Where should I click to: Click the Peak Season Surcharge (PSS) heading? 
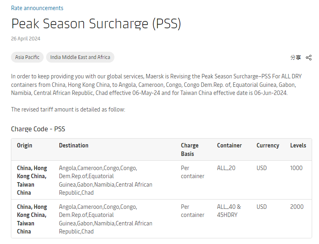pyautogui.click(x=96, y=23)
